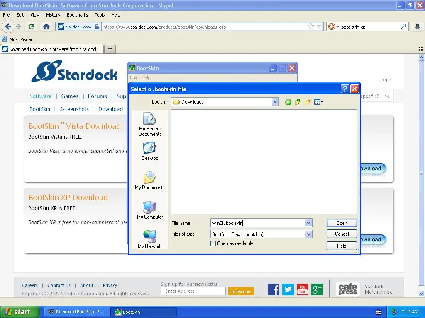Click the back arrow in the file dialog

tap(288, 102)
